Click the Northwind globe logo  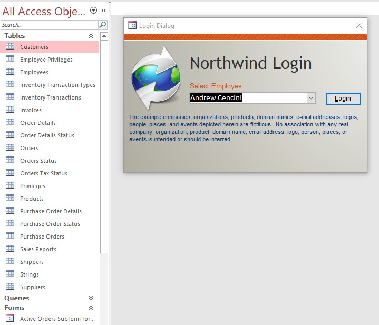coord(156,78)
